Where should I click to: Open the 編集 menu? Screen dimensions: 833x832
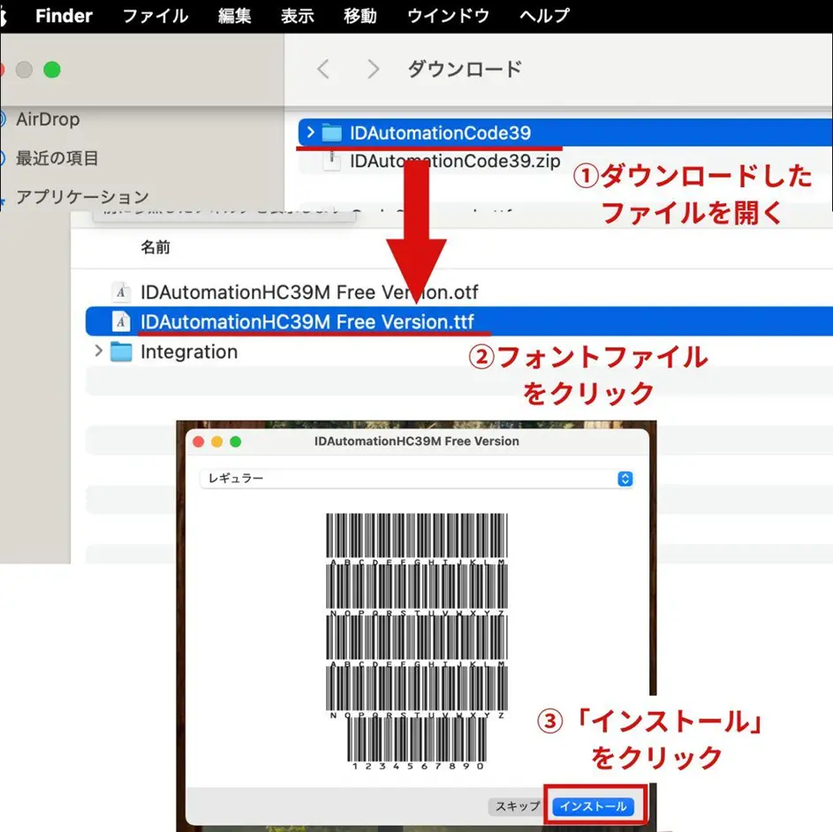(x=234, y=16)
